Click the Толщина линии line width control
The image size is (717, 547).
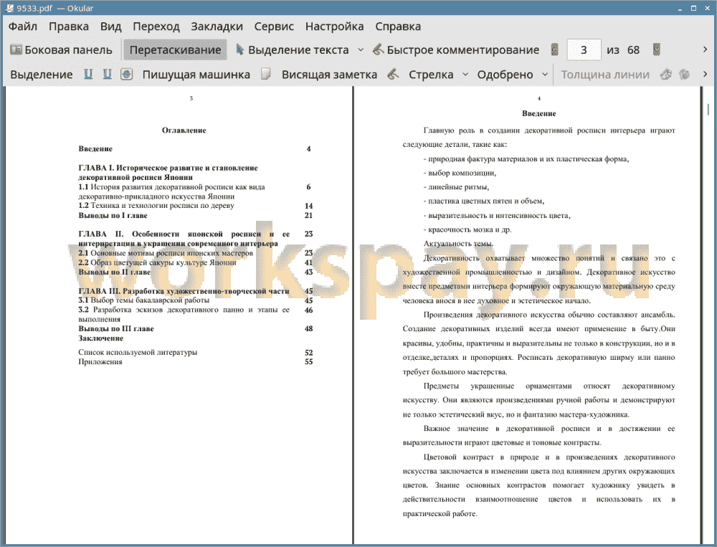(605, 75)
